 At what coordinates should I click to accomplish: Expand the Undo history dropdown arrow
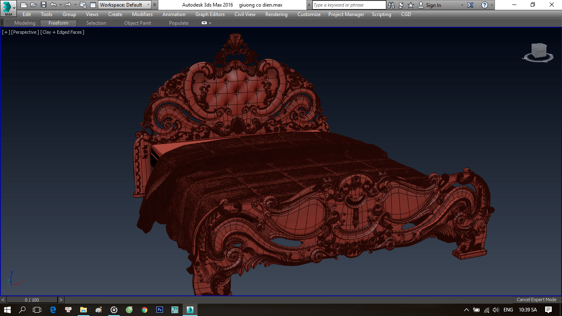click(x=60, y=5)
